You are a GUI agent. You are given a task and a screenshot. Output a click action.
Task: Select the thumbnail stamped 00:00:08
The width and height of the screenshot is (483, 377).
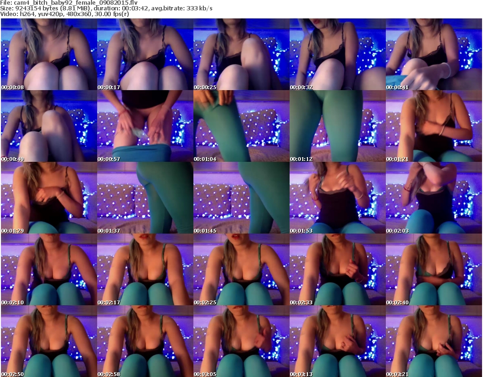tap(49, 54)
